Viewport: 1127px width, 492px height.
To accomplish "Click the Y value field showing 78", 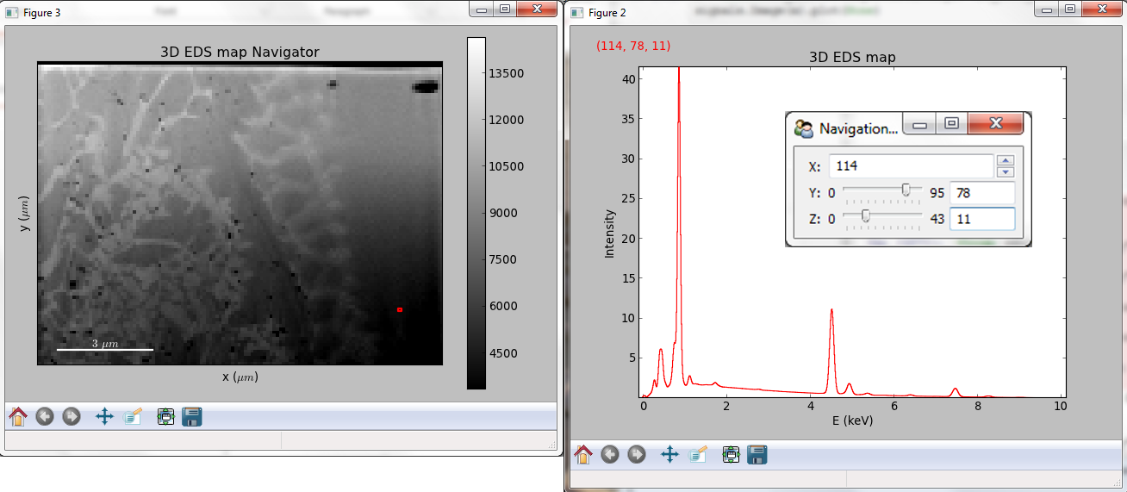I will 981,193.
